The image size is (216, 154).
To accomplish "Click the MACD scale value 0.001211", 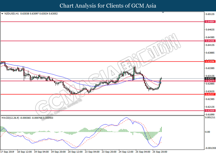I will (x=210, y=117).
